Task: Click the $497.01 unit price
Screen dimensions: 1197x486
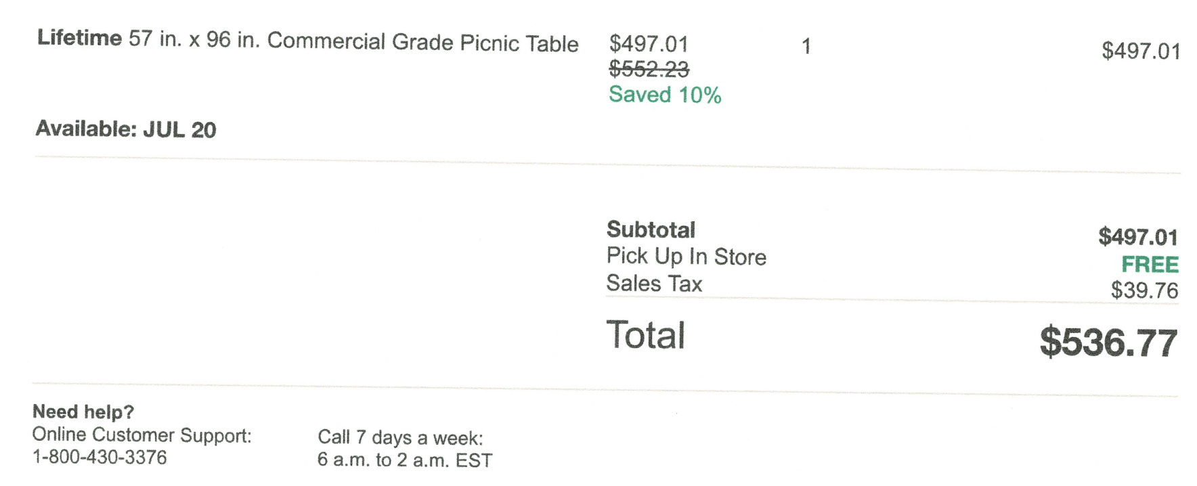Action: (x=649, y=45)
